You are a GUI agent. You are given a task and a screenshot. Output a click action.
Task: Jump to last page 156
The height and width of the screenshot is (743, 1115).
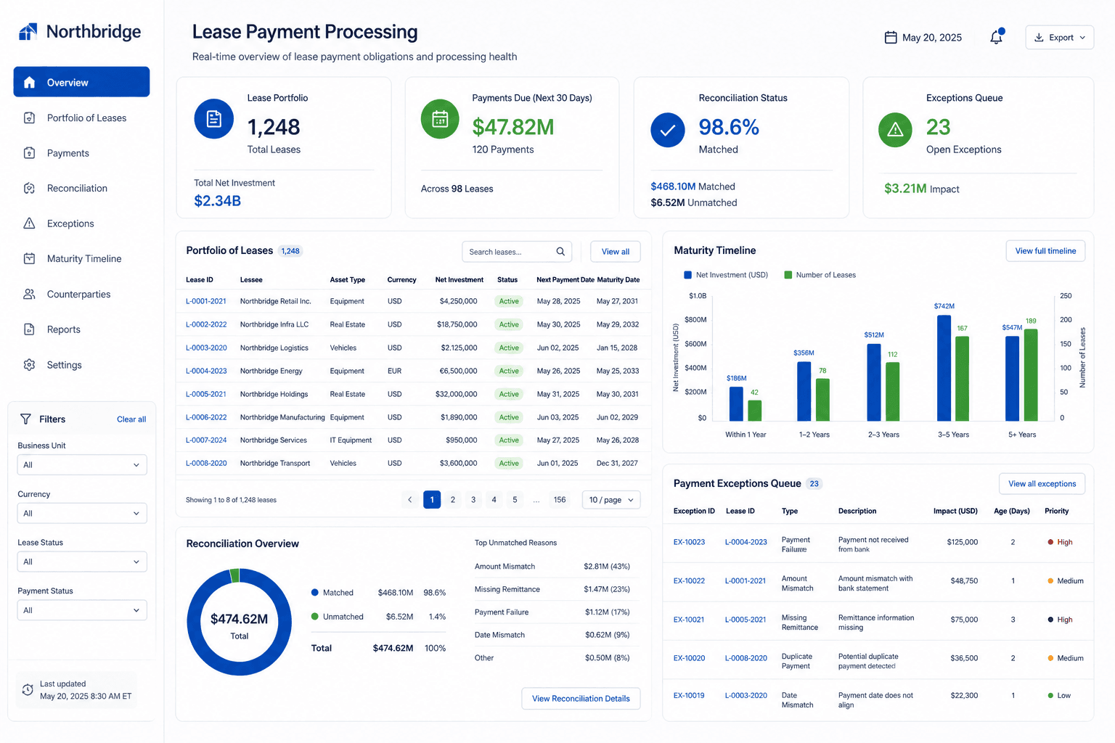560,500
